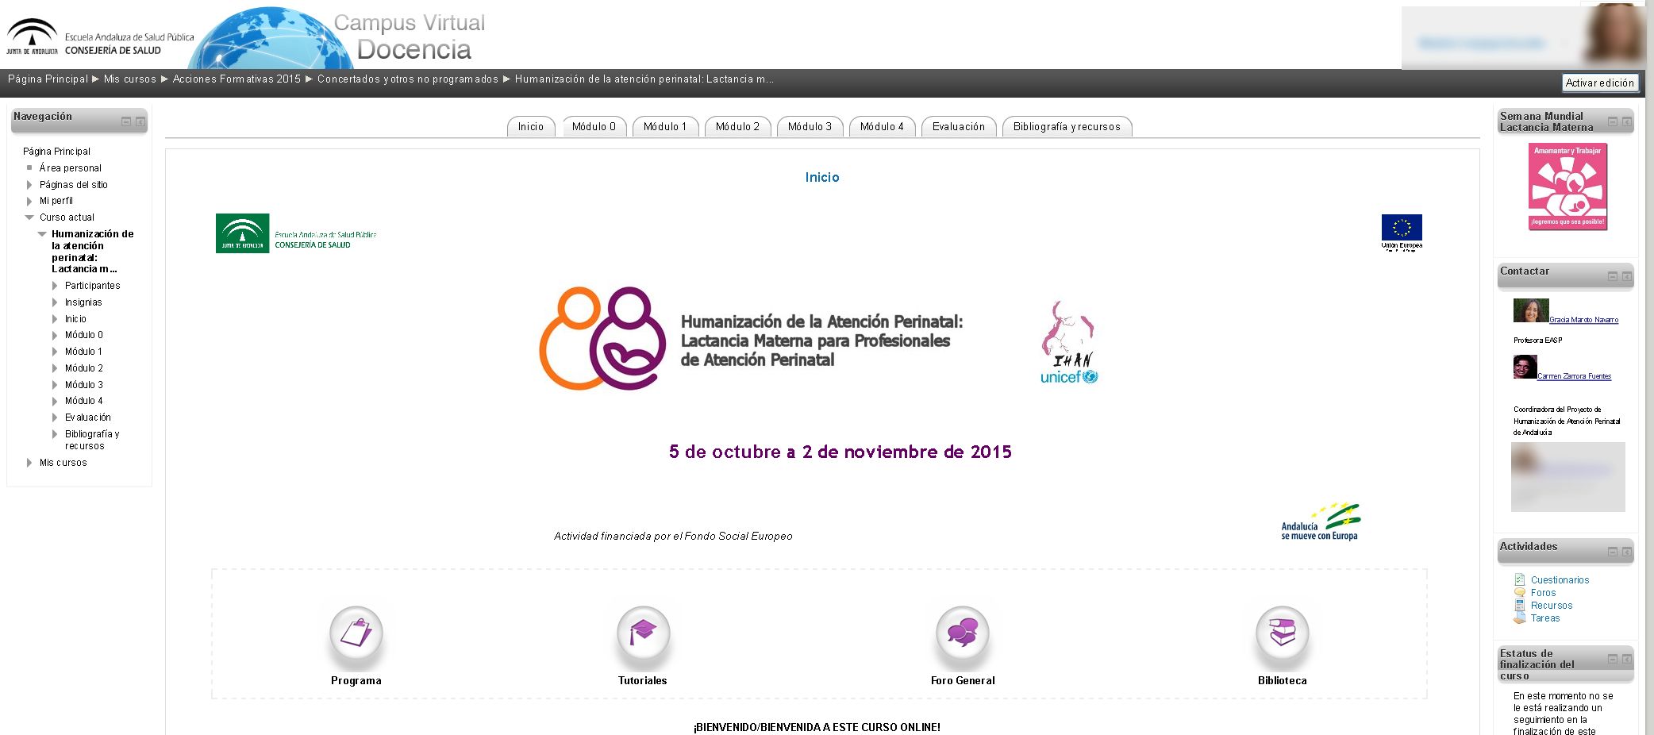Collapse the Curso actual tree node
1654x735 pixels.
pyautogui.click(x=29, y=217)
